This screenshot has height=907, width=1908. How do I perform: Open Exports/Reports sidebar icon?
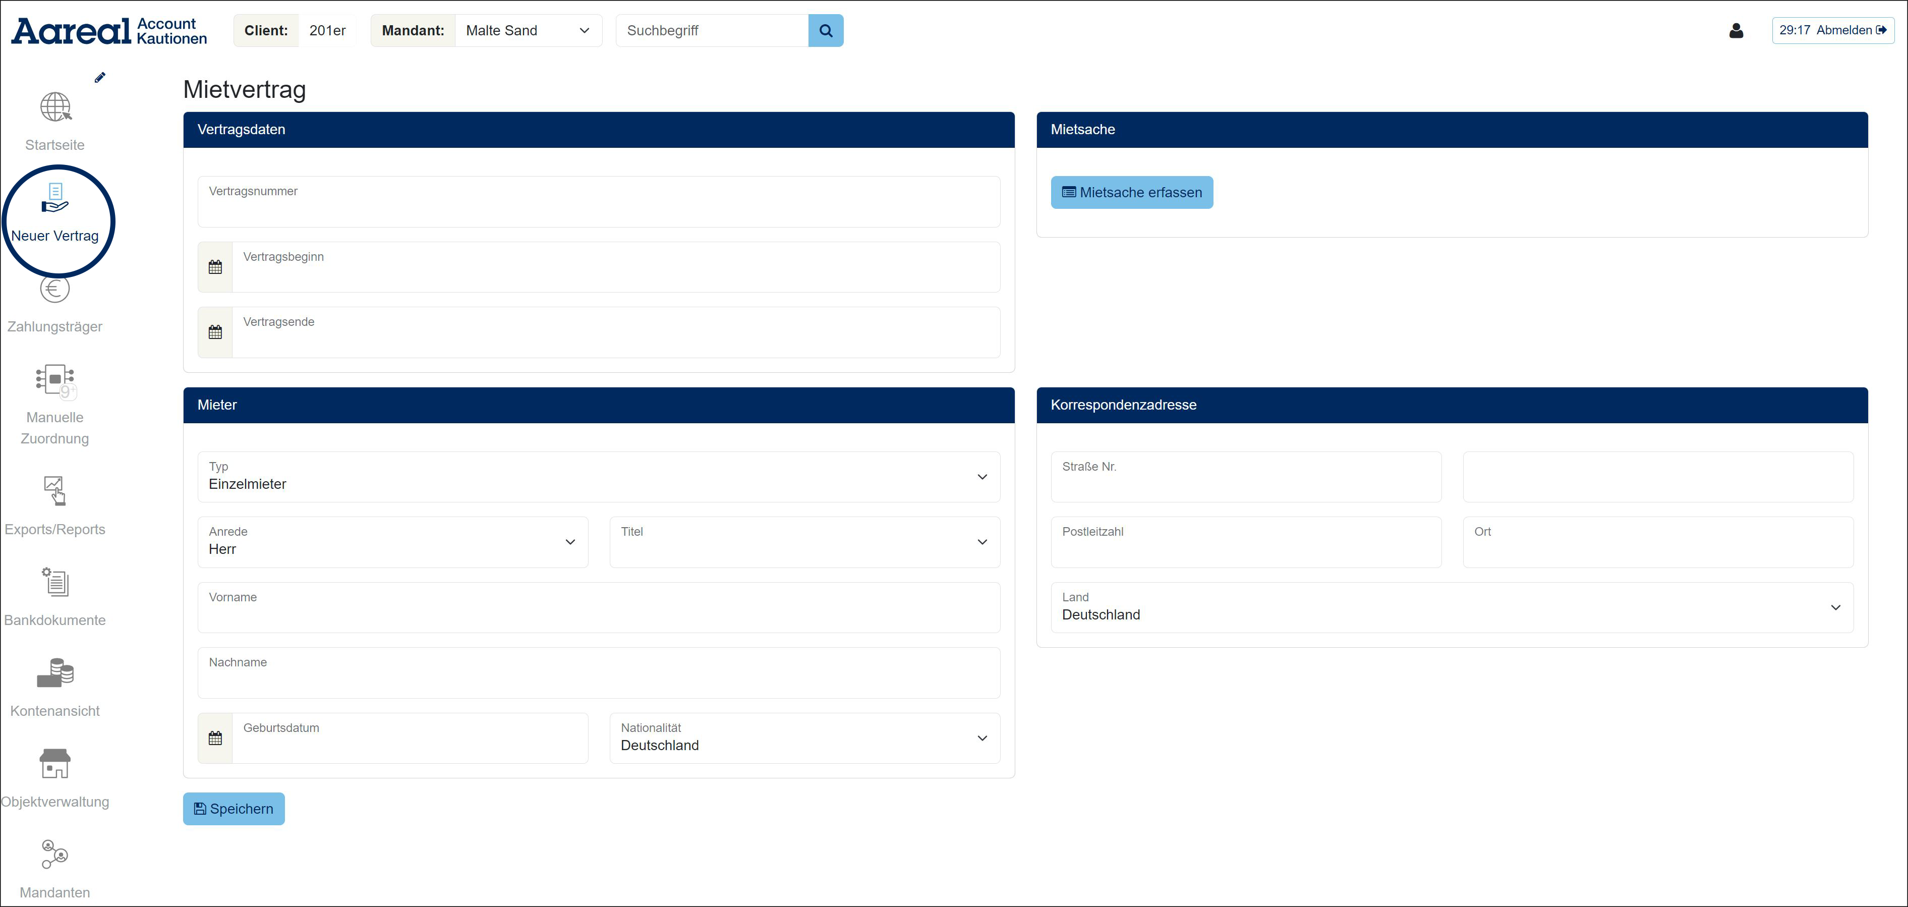tap(55, 490)
